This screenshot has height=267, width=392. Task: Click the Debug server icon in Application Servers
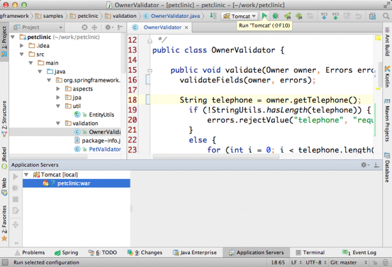(x=15, y=188)
